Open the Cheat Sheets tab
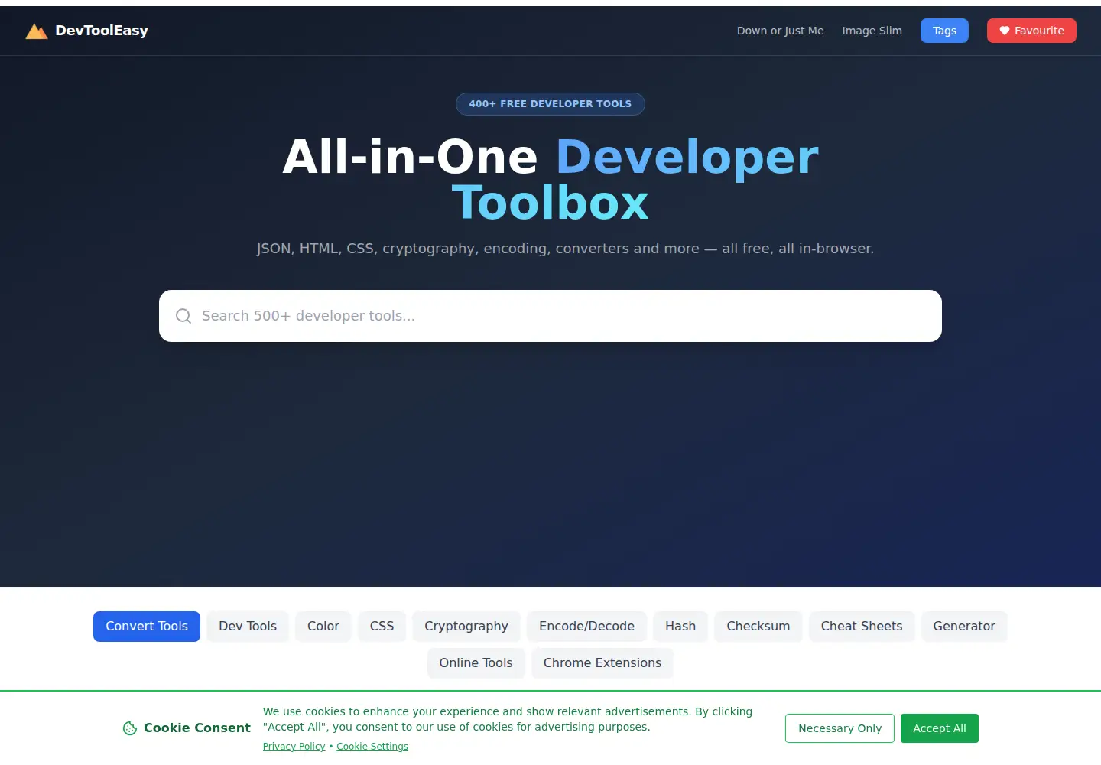 [x=862, y=627]
